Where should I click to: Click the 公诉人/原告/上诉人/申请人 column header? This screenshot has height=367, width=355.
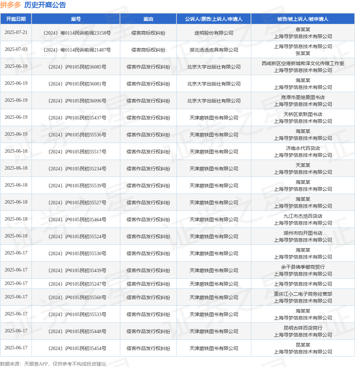click(x=214, y=19)
